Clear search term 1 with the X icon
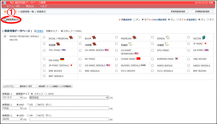The width and height of the screenshot is (217, 124). click(x=107, y=97)
